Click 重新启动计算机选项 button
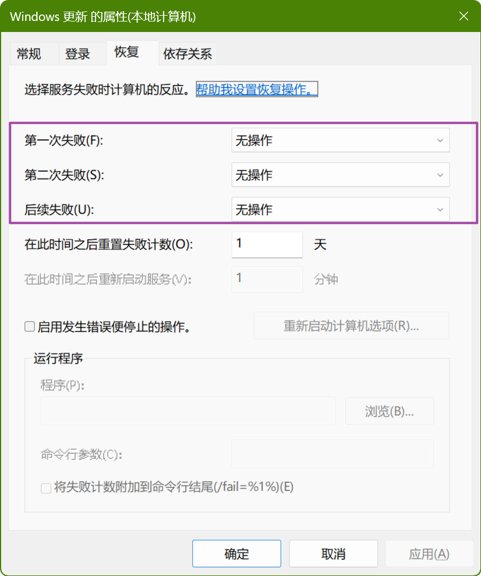The height and width of the screenshot is (576, 481). 351,326
